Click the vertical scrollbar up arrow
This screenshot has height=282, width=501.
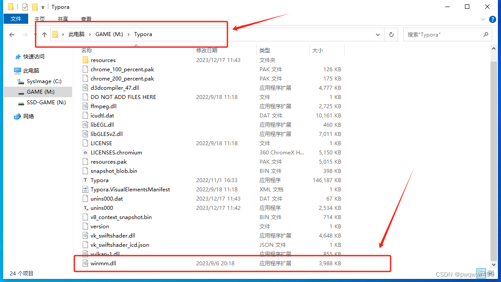[x=494, y=49]
